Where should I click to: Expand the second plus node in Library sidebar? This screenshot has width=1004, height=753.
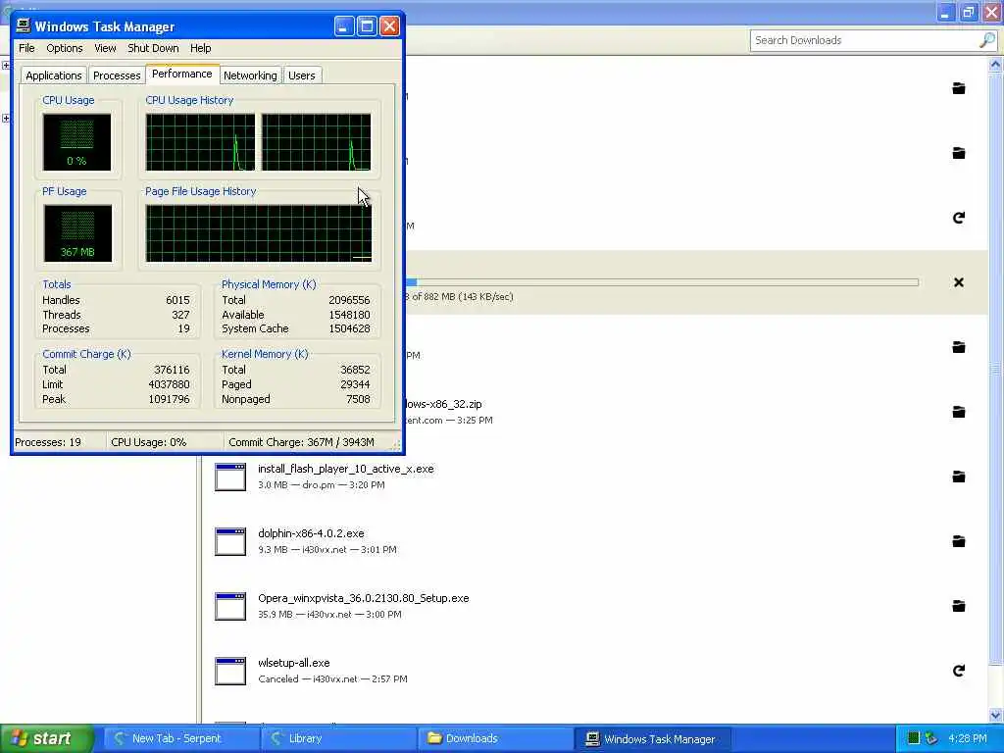pyautogui.click(x=6, y=119)
